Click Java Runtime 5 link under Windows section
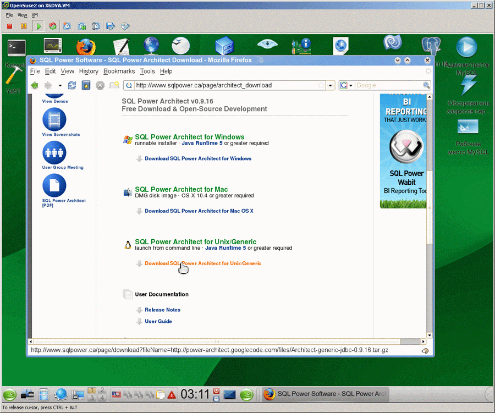 click(202, 143)
